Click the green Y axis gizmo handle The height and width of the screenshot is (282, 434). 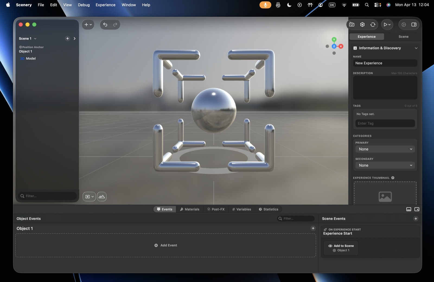pyautogui.click(x=334, y=40)
